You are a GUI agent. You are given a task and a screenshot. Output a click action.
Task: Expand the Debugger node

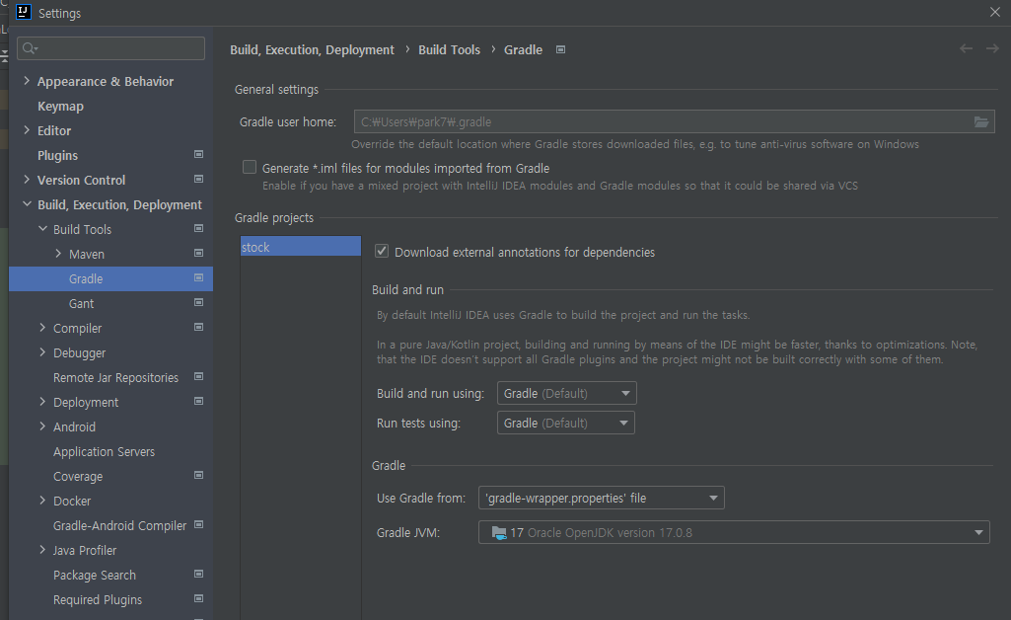click(x=42, y=352)
